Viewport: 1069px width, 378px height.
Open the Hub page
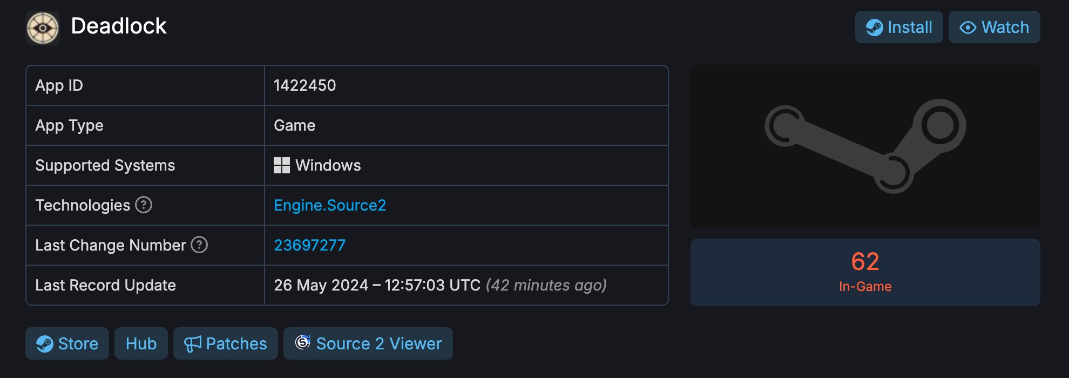coord(141,343)
